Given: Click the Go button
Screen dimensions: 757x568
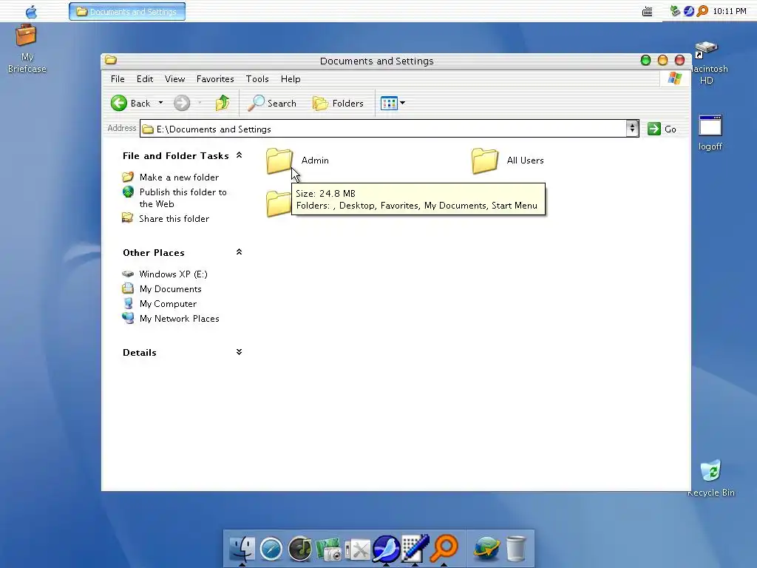Looking at the screenshot, I should 662,129.
